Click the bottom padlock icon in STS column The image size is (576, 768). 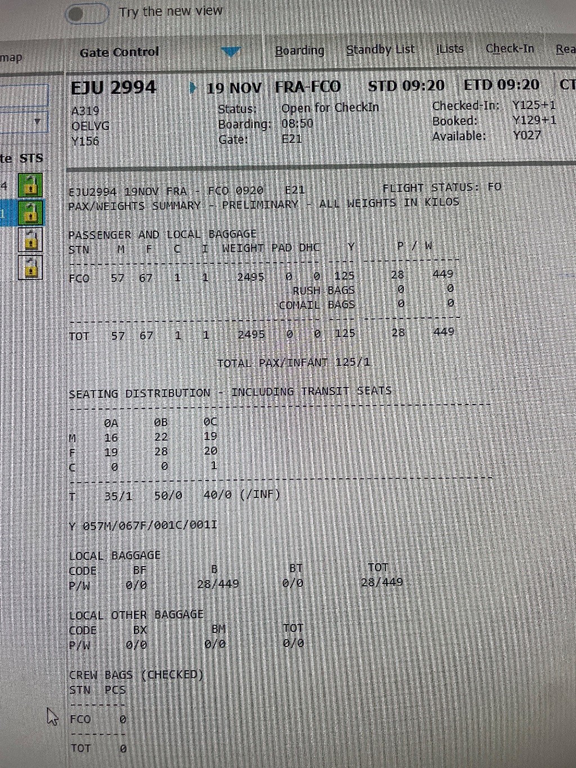tap(30, 268)
